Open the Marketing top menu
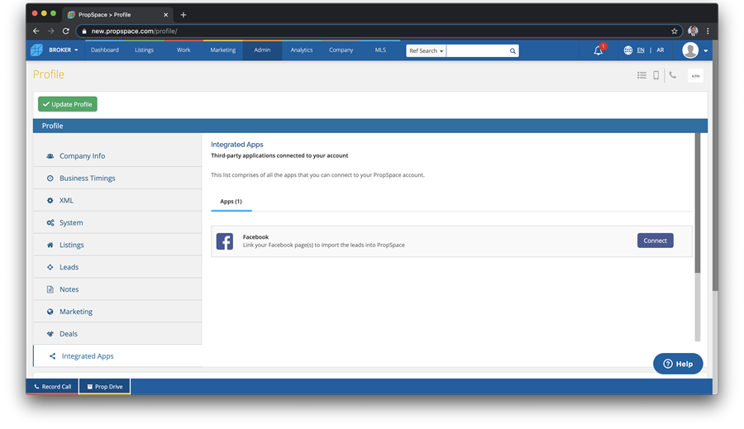 [223, 50]
